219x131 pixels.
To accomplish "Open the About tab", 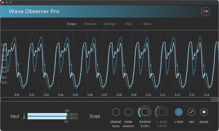I will click(147, 24).
